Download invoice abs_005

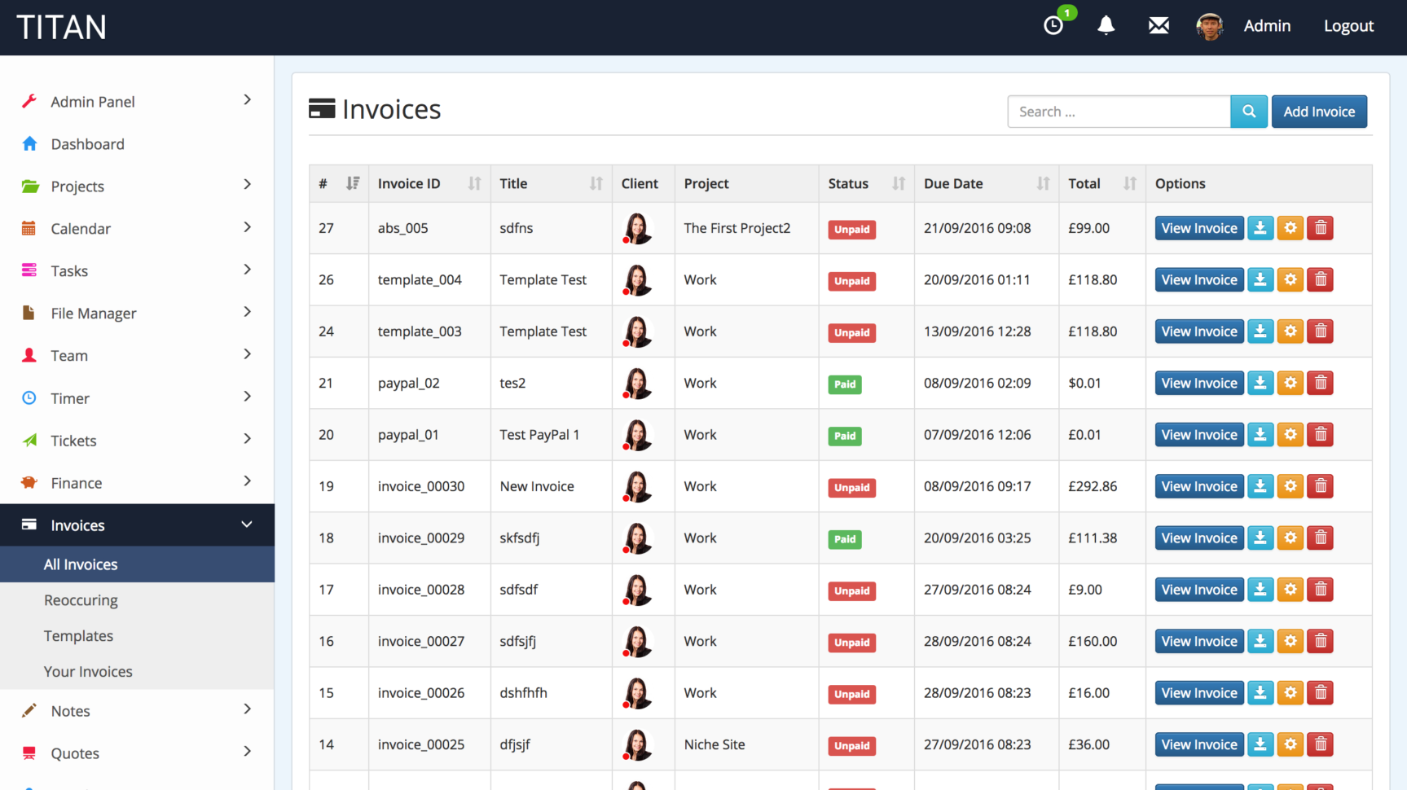[x=1260, y=228]
